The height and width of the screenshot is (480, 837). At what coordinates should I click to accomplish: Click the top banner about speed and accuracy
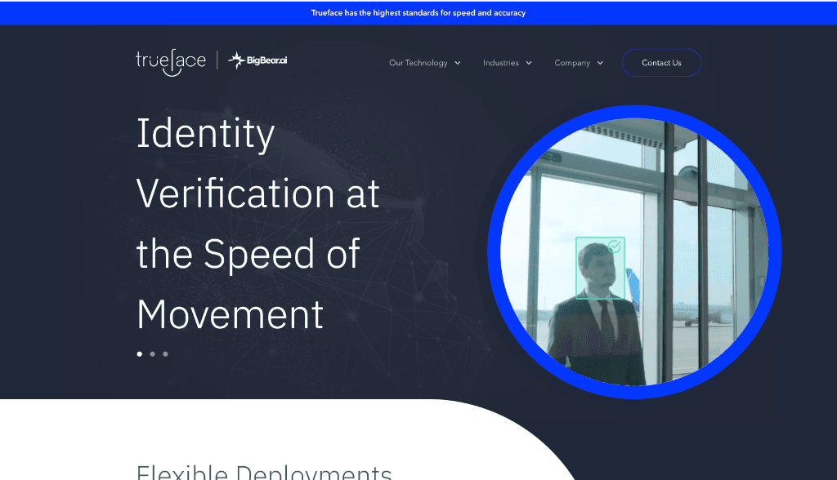click(418, 13)
